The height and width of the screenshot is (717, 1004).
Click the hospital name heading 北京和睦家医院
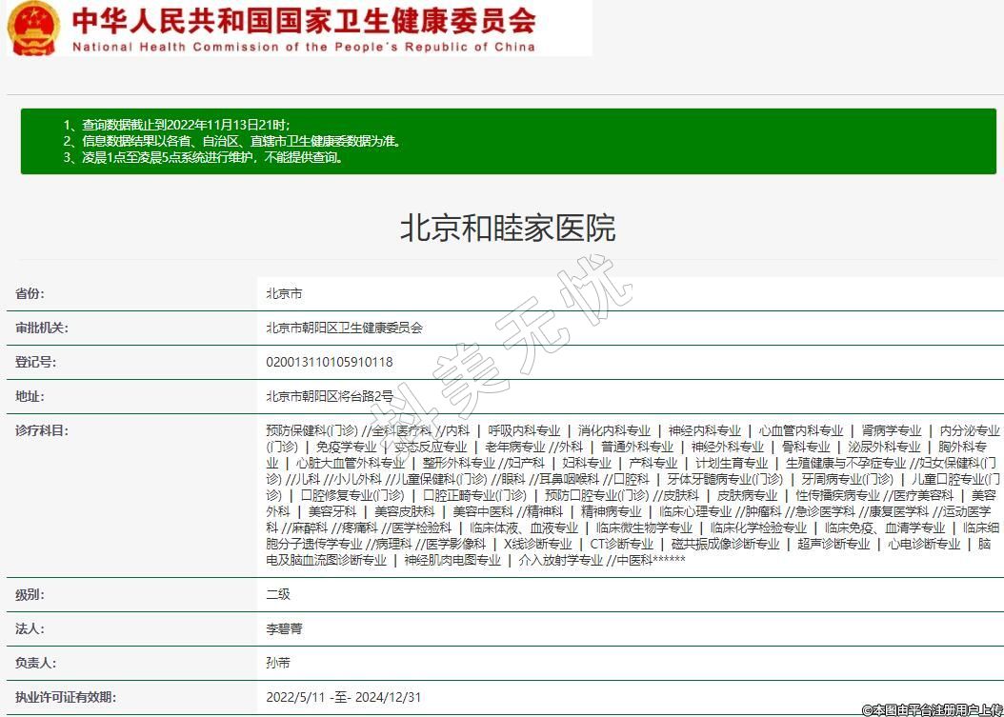(507, 228)
